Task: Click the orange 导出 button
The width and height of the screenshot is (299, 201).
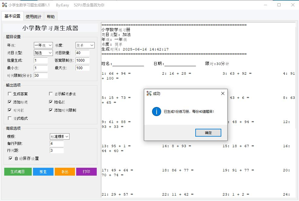Action: pos(65,172)
